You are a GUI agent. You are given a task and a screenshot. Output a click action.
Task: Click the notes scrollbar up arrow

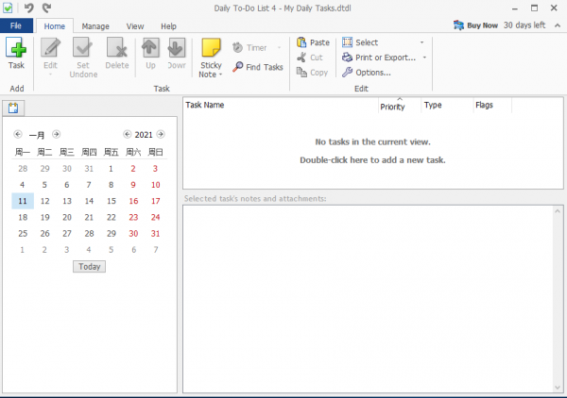pos(558,211)
